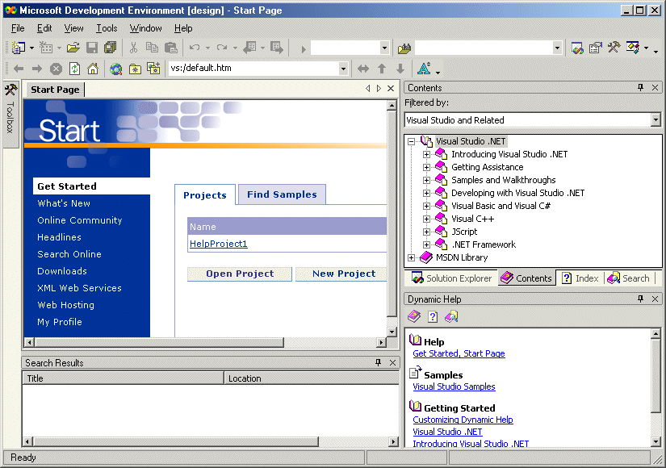Click the Cut scissors icon
Viewport: 666px width, 468px height.
point(133,48)
